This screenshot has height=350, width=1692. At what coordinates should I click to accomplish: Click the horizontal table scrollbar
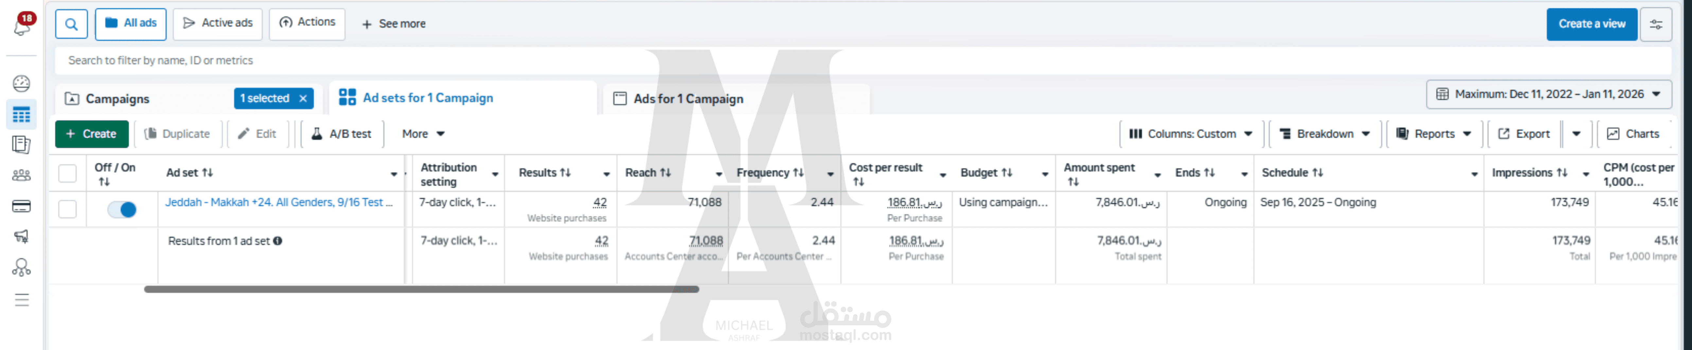pyautogui.click(x=420, y=289)
